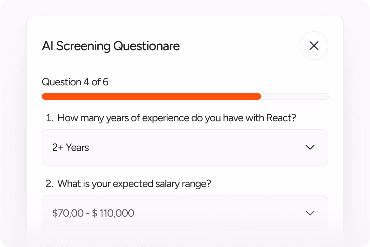Expand the salary range dropdown chevron
The width and height of the screenshot is (370, 247).
click(x=310, y=213)
